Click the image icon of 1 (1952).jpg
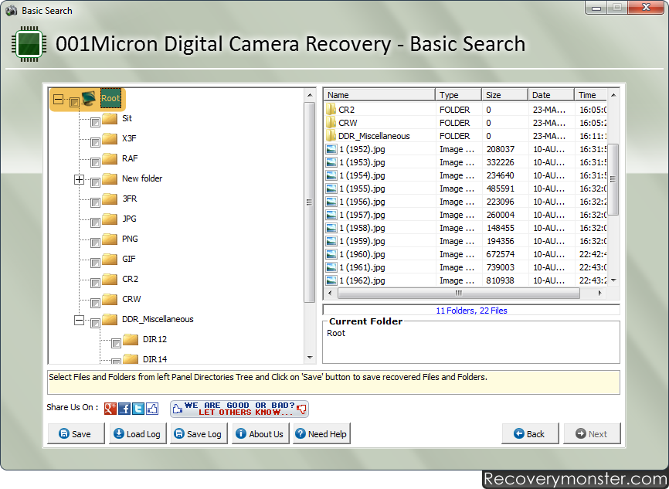The height and width of the screenshot is (489, 669). pyautogui.click(x=331, y=149)
